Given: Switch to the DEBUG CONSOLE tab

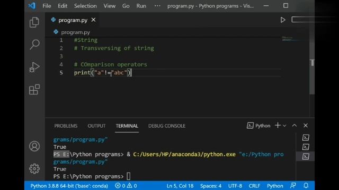Looking at the screenshot, I should 167,126.
